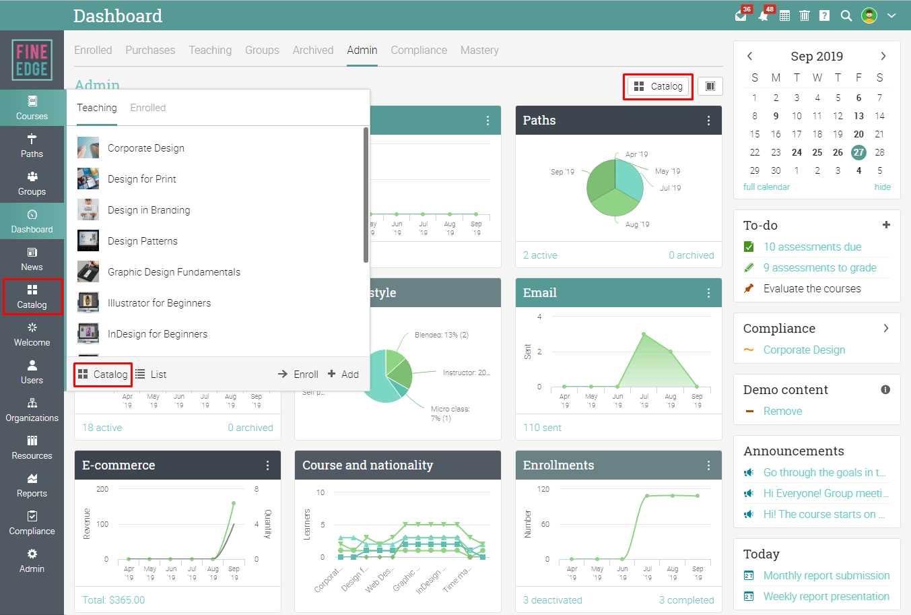911x615 pixels.
Task: Expand the user profile dropdown arrow
Action: click(891, 15)
